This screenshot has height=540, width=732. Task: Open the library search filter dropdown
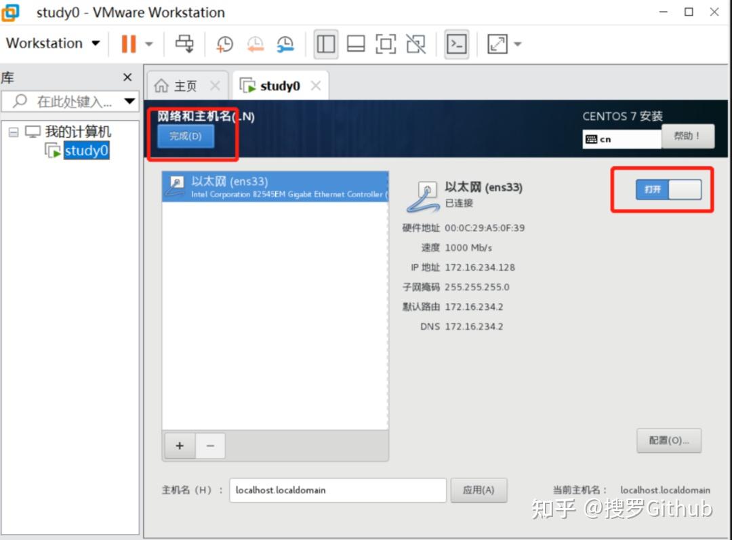(x=129, y=101)
